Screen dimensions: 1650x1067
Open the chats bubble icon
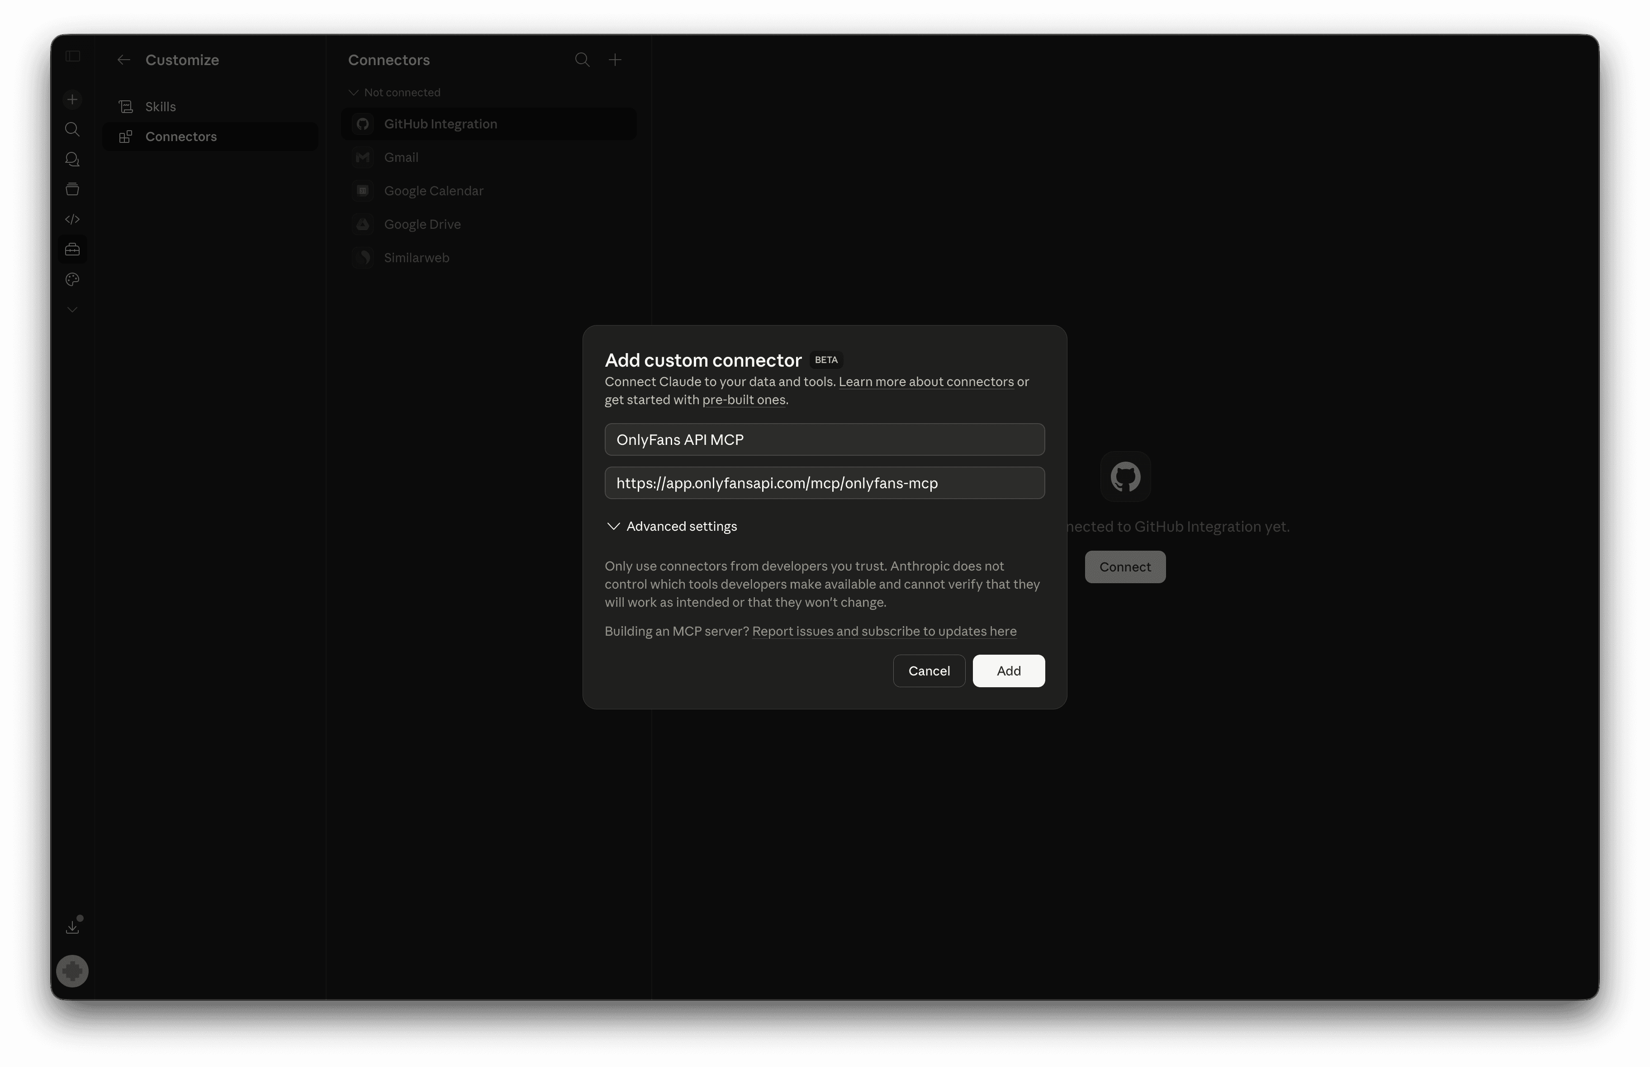click(x=72, y=159)
